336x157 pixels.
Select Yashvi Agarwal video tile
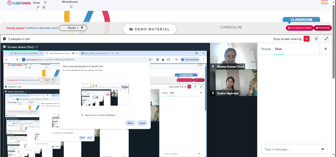pos(234,83)
